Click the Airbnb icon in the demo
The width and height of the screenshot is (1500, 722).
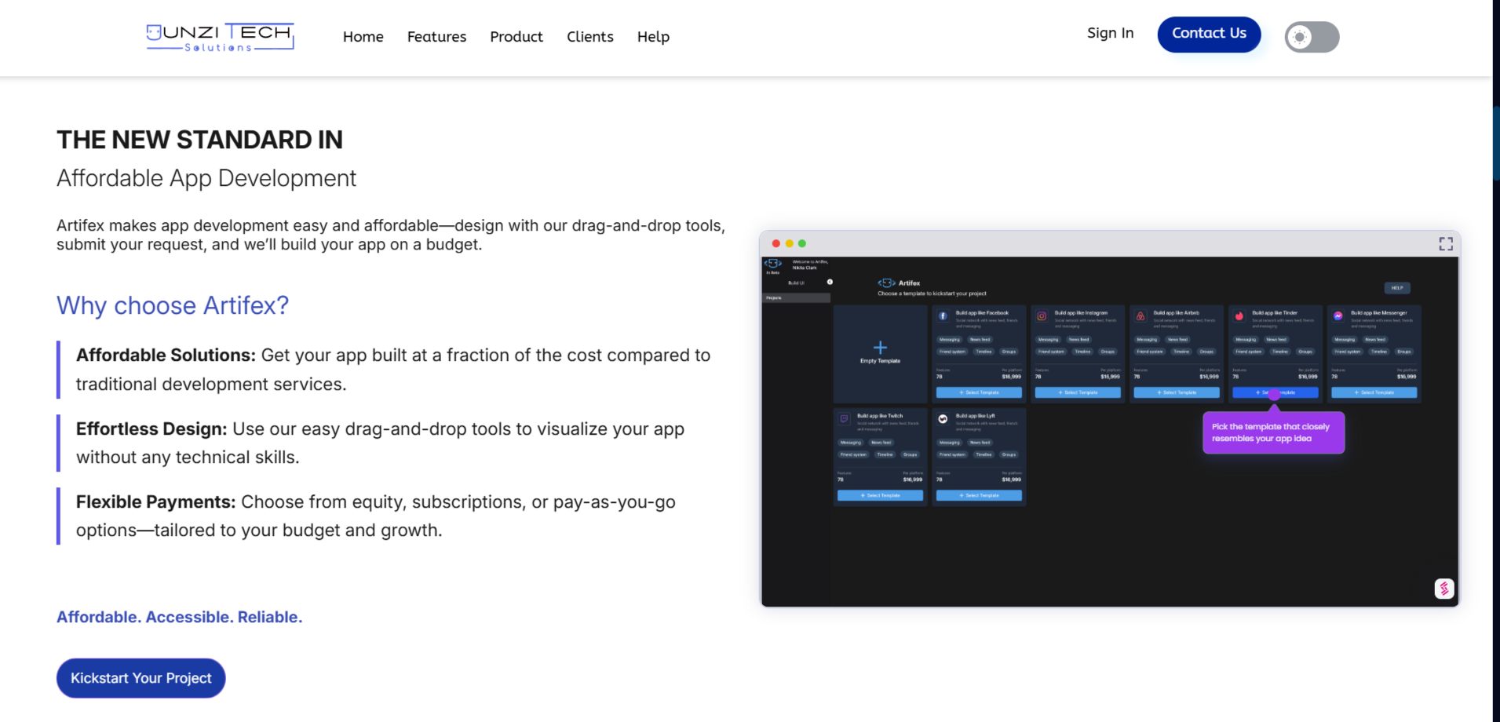pos(1141,316)
